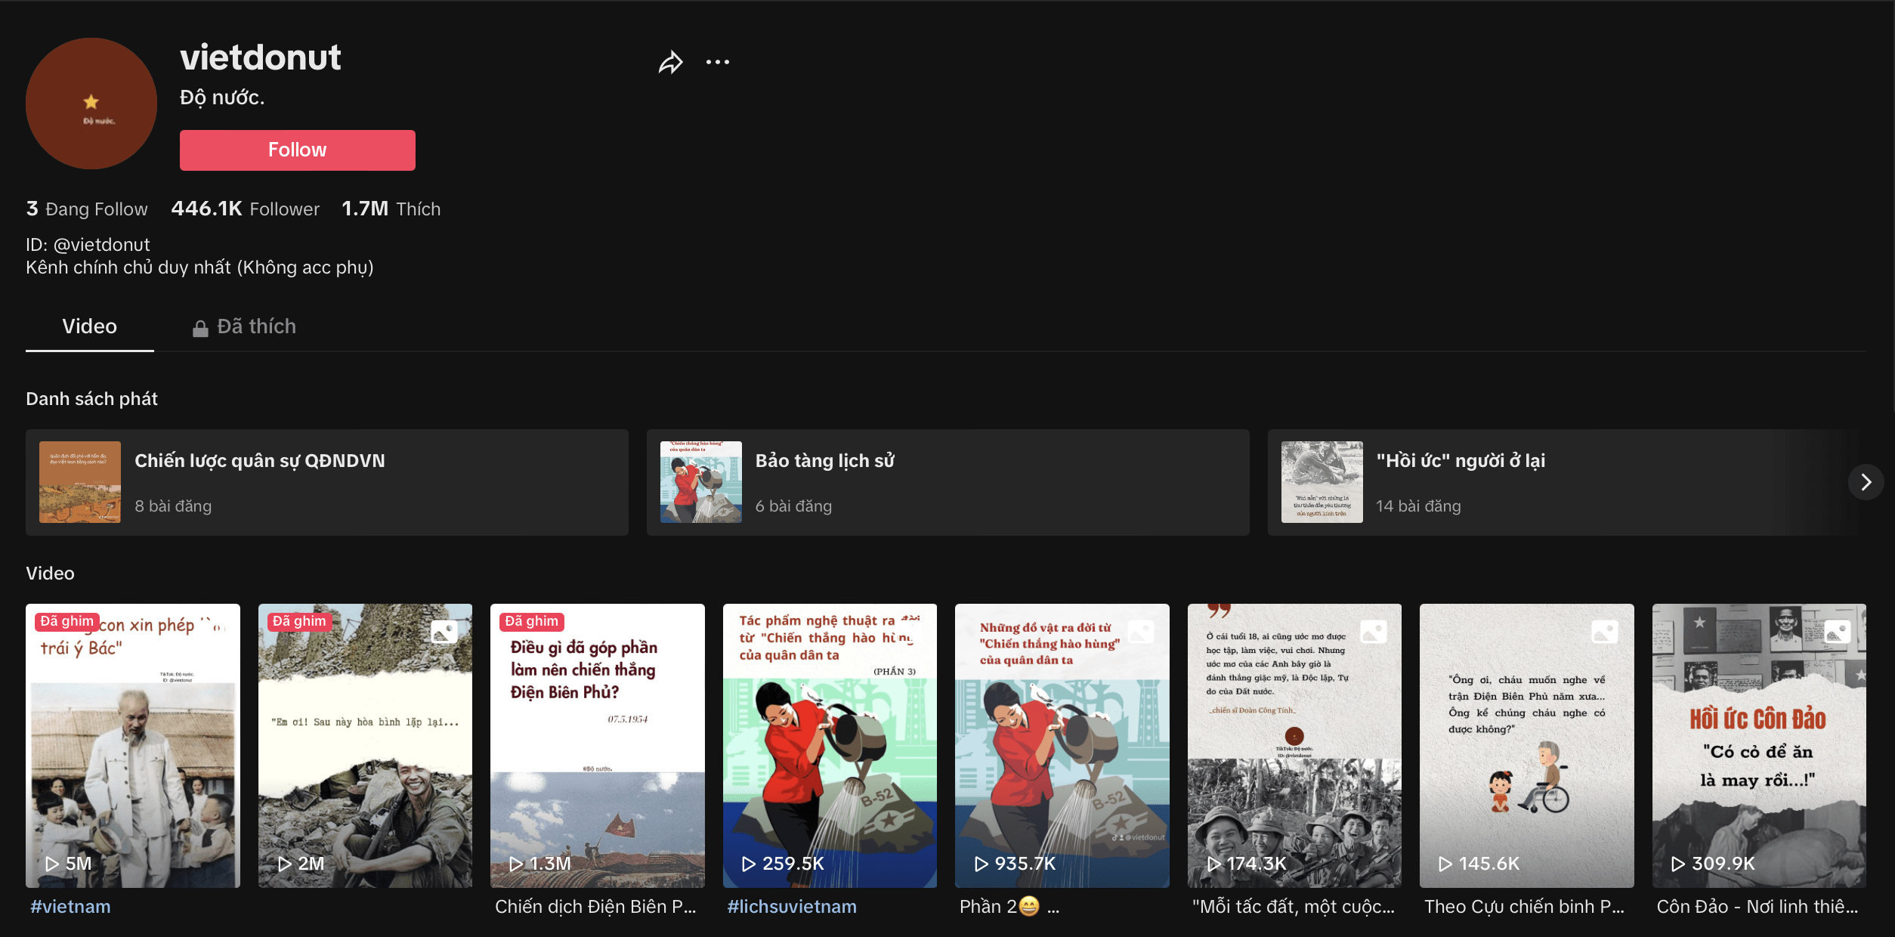Select the locked Đã thích tab
1895x937 pixels.
click(244, 326)
